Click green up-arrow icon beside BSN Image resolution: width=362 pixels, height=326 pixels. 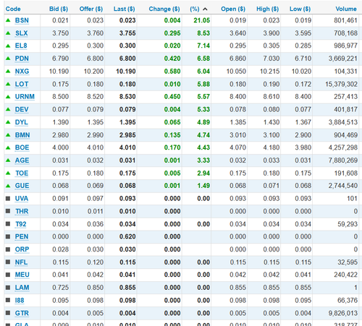tap(8, 20)
